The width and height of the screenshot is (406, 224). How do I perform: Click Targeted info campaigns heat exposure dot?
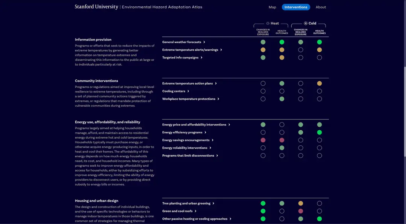pyautogui.click(x=263, y=58)
